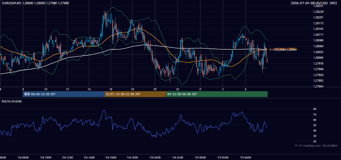The height and width of the screenshot is (160, 341).
Task: Click hour marker 10 under the price chart
Action: (x=46, y=89)
